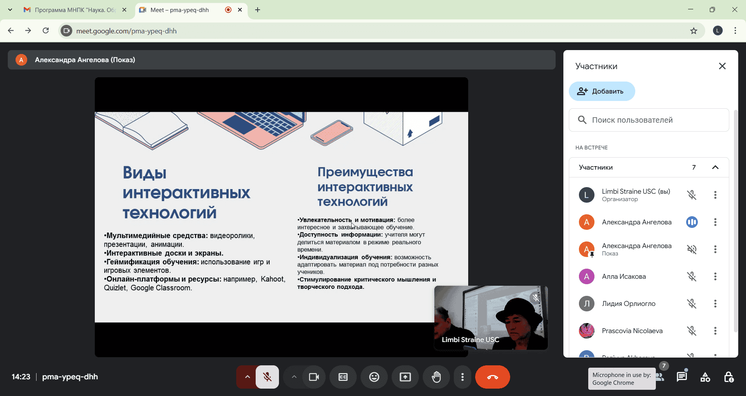Open host controls lock icon
Image resolution: width=746 pixels, height=396 pixels.
tap(729, 377)
